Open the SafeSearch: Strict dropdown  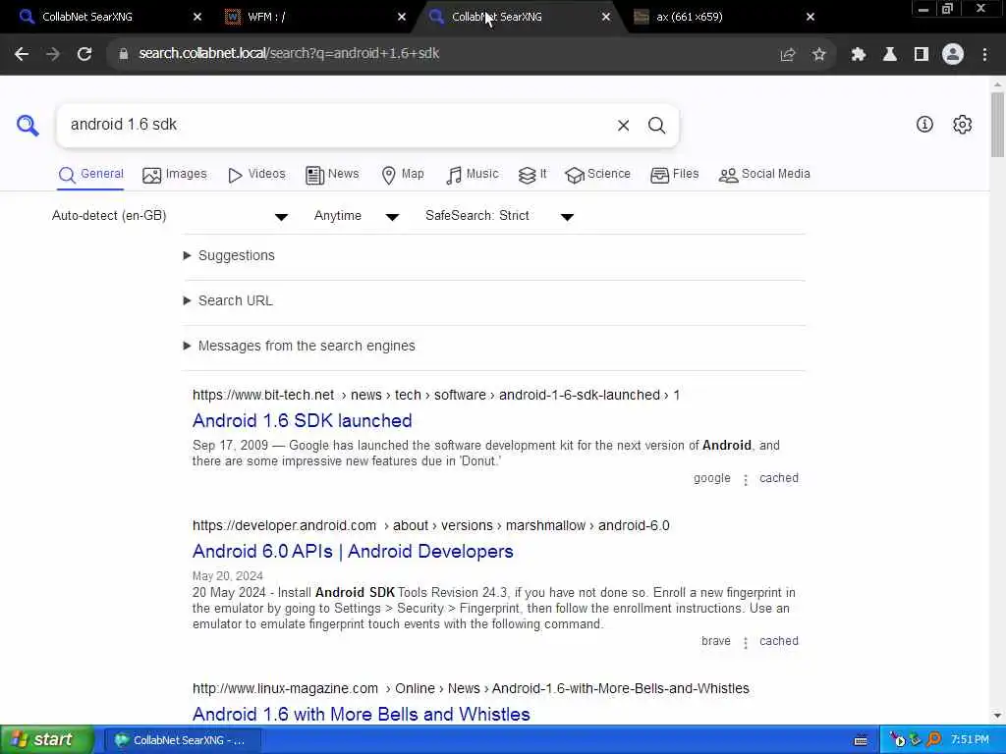pyautogui.click(x=499, y=216)
